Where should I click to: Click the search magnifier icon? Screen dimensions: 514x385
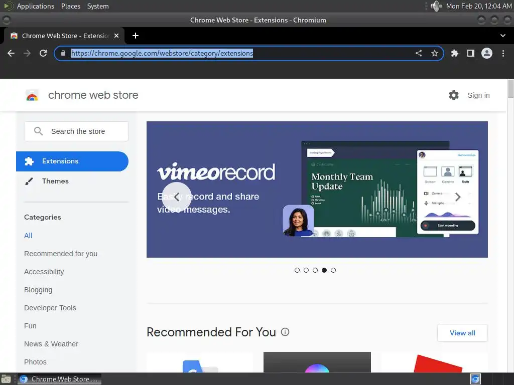click(38, 131)
